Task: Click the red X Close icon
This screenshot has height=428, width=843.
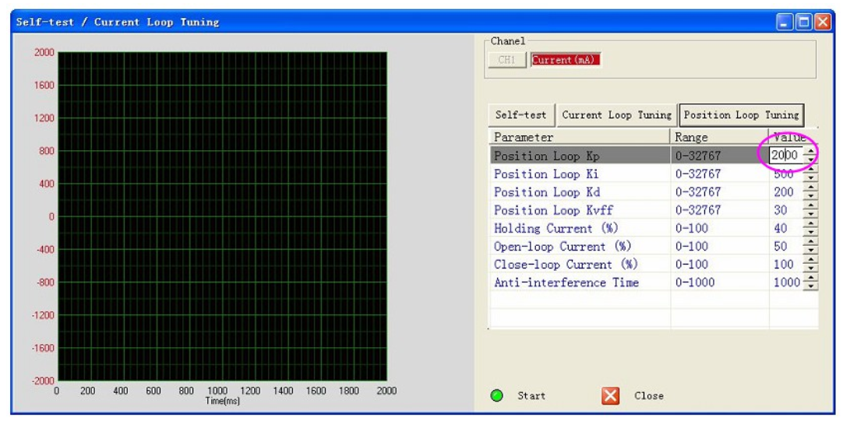Action: coord(610,396)
